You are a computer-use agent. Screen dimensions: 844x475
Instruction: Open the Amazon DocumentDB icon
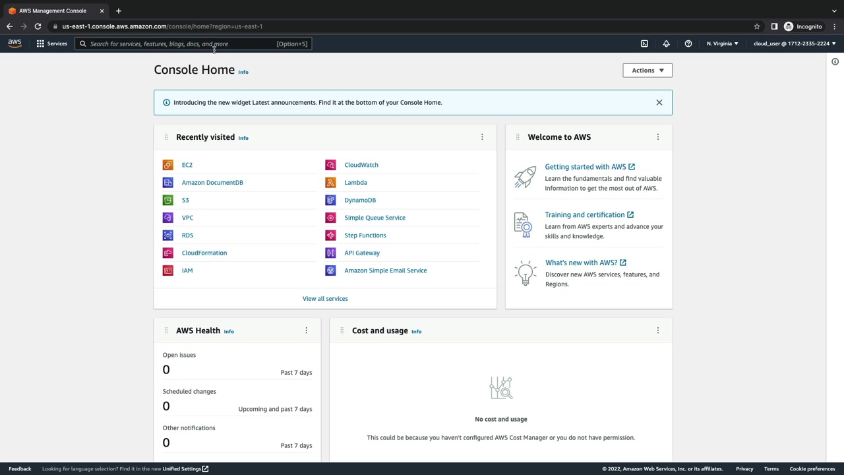click(x=168, y=183)
